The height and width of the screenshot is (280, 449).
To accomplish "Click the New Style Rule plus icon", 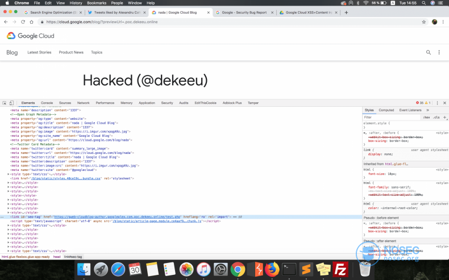I will (444, 117).
